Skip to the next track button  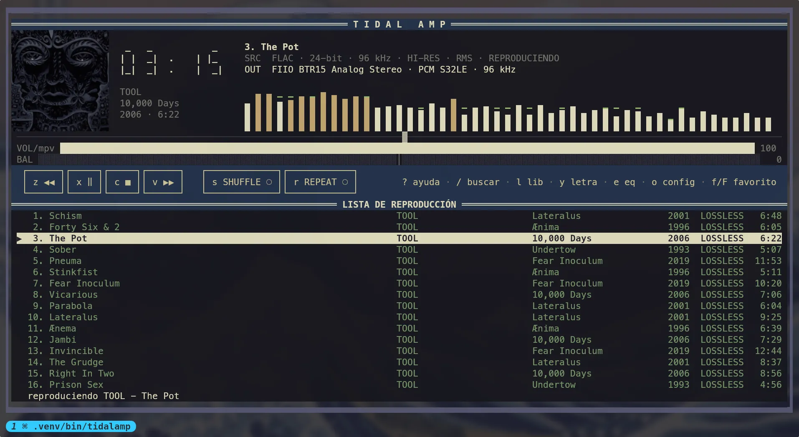pos(163,182)
